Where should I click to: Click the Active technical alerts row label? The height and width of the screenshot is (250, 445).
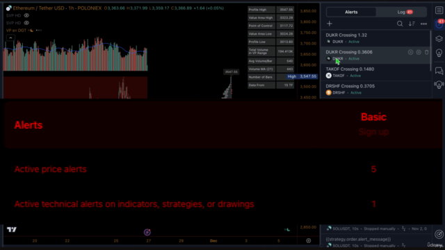134,204
